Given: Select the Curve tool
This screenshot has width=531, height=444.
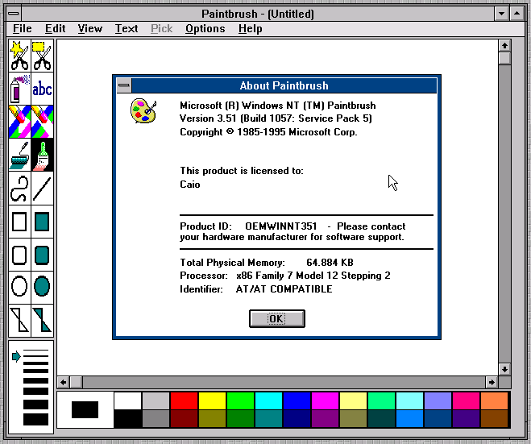Looking at the screenshot, I should click(19, 189).
